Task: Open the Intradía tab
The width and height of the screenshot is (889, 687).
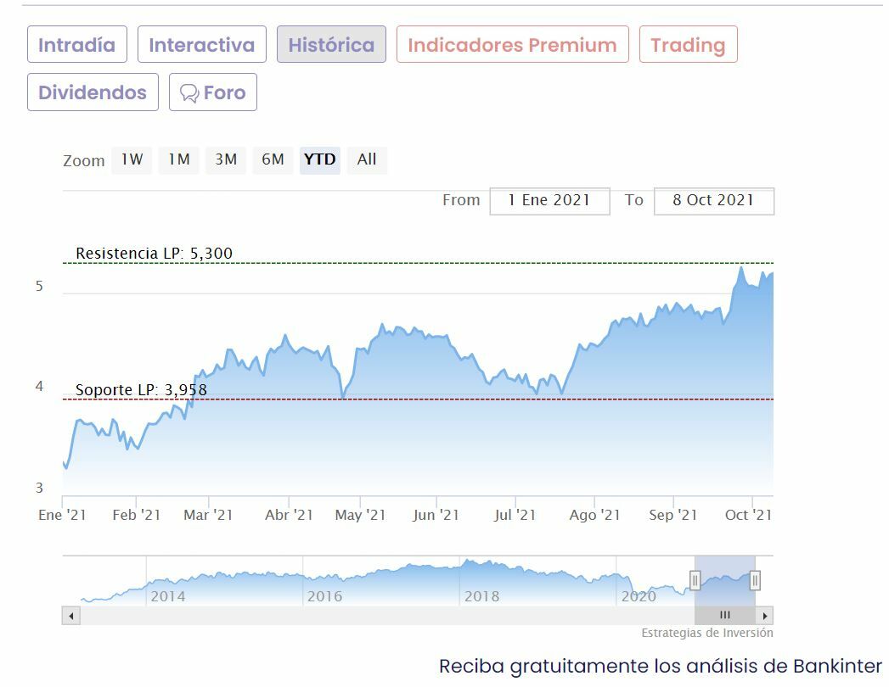Action: (77, 45)
